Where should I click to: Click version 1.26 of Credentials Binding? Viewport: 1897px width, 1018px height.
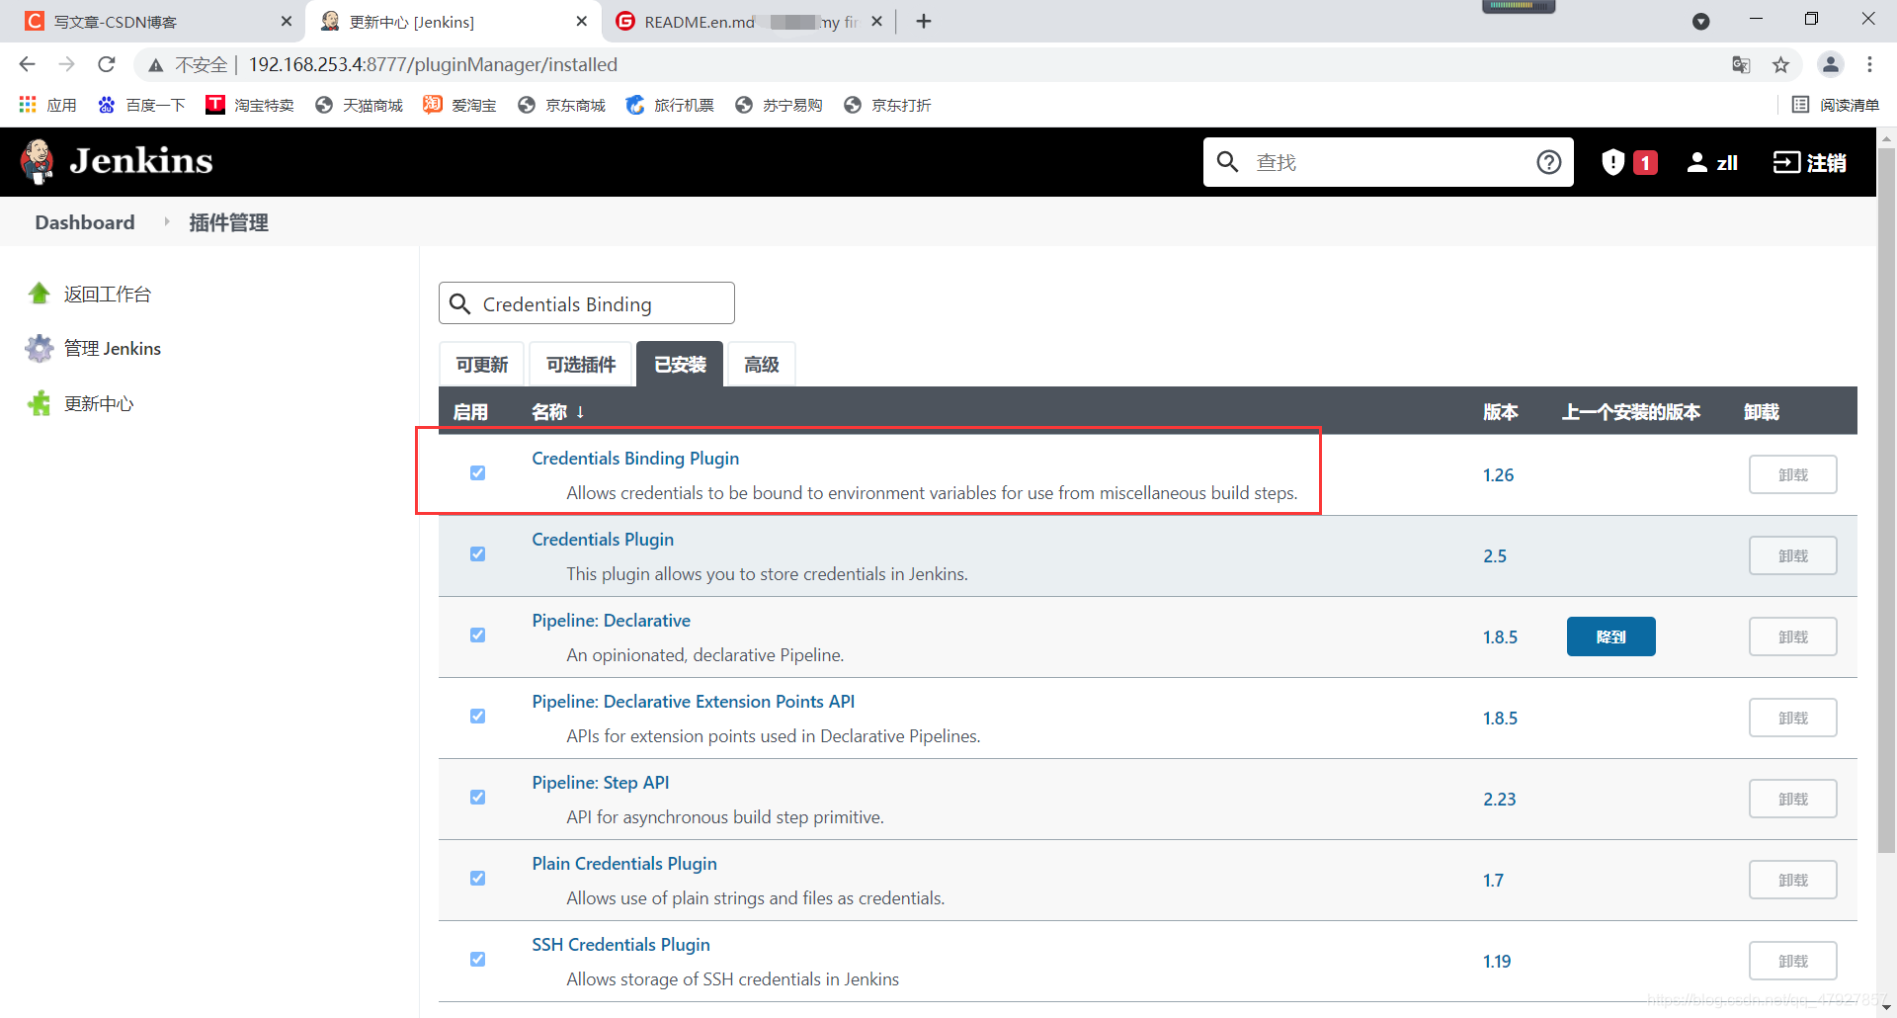1498,475
